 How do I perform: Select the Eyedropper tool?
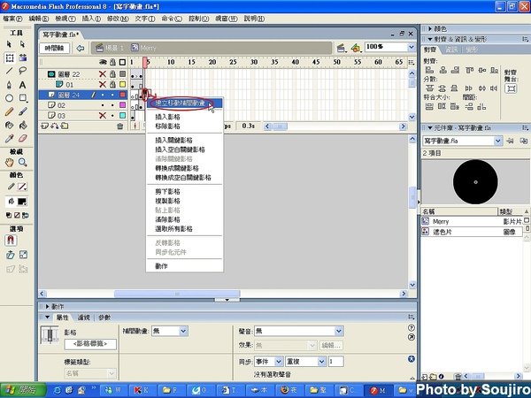pyautogui.click(x=9, y=139)
